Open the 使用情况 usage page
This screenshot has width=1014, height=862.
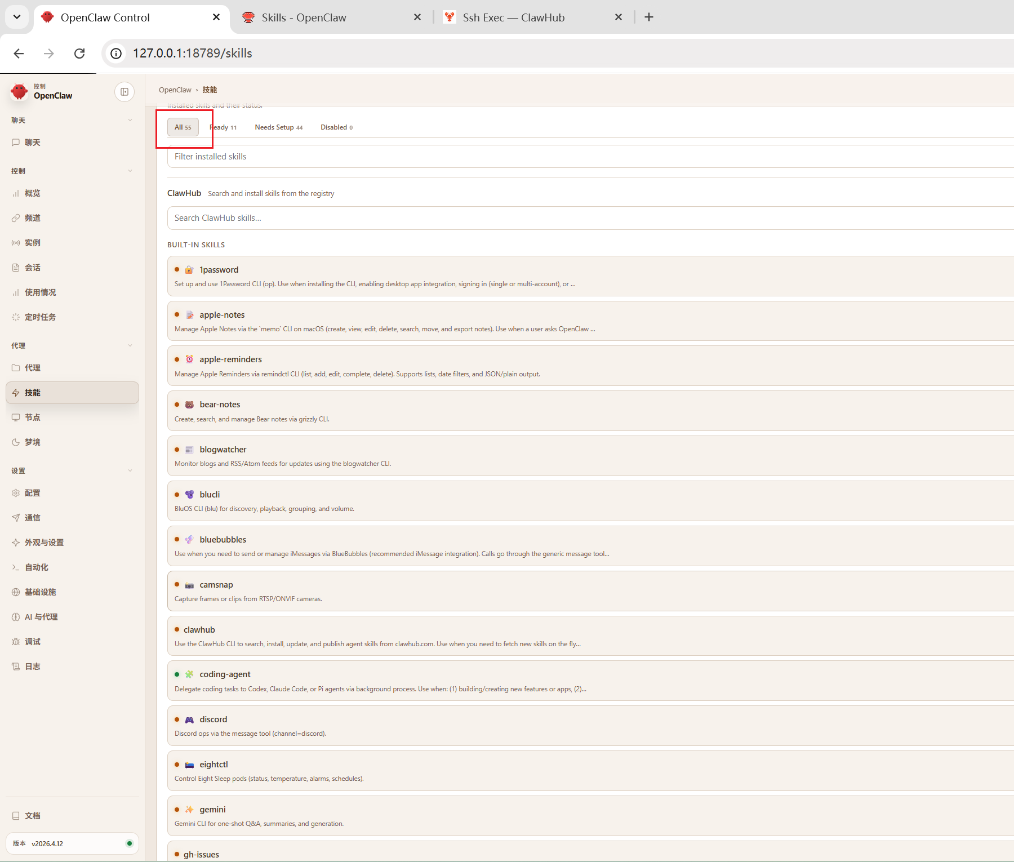(x=72, y=292)
